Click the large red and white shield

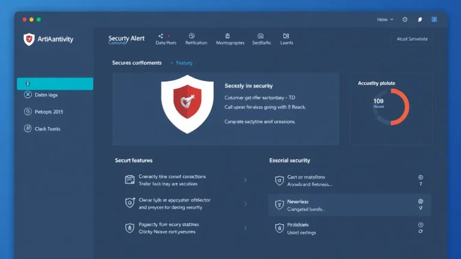click(x=187, y=104)
